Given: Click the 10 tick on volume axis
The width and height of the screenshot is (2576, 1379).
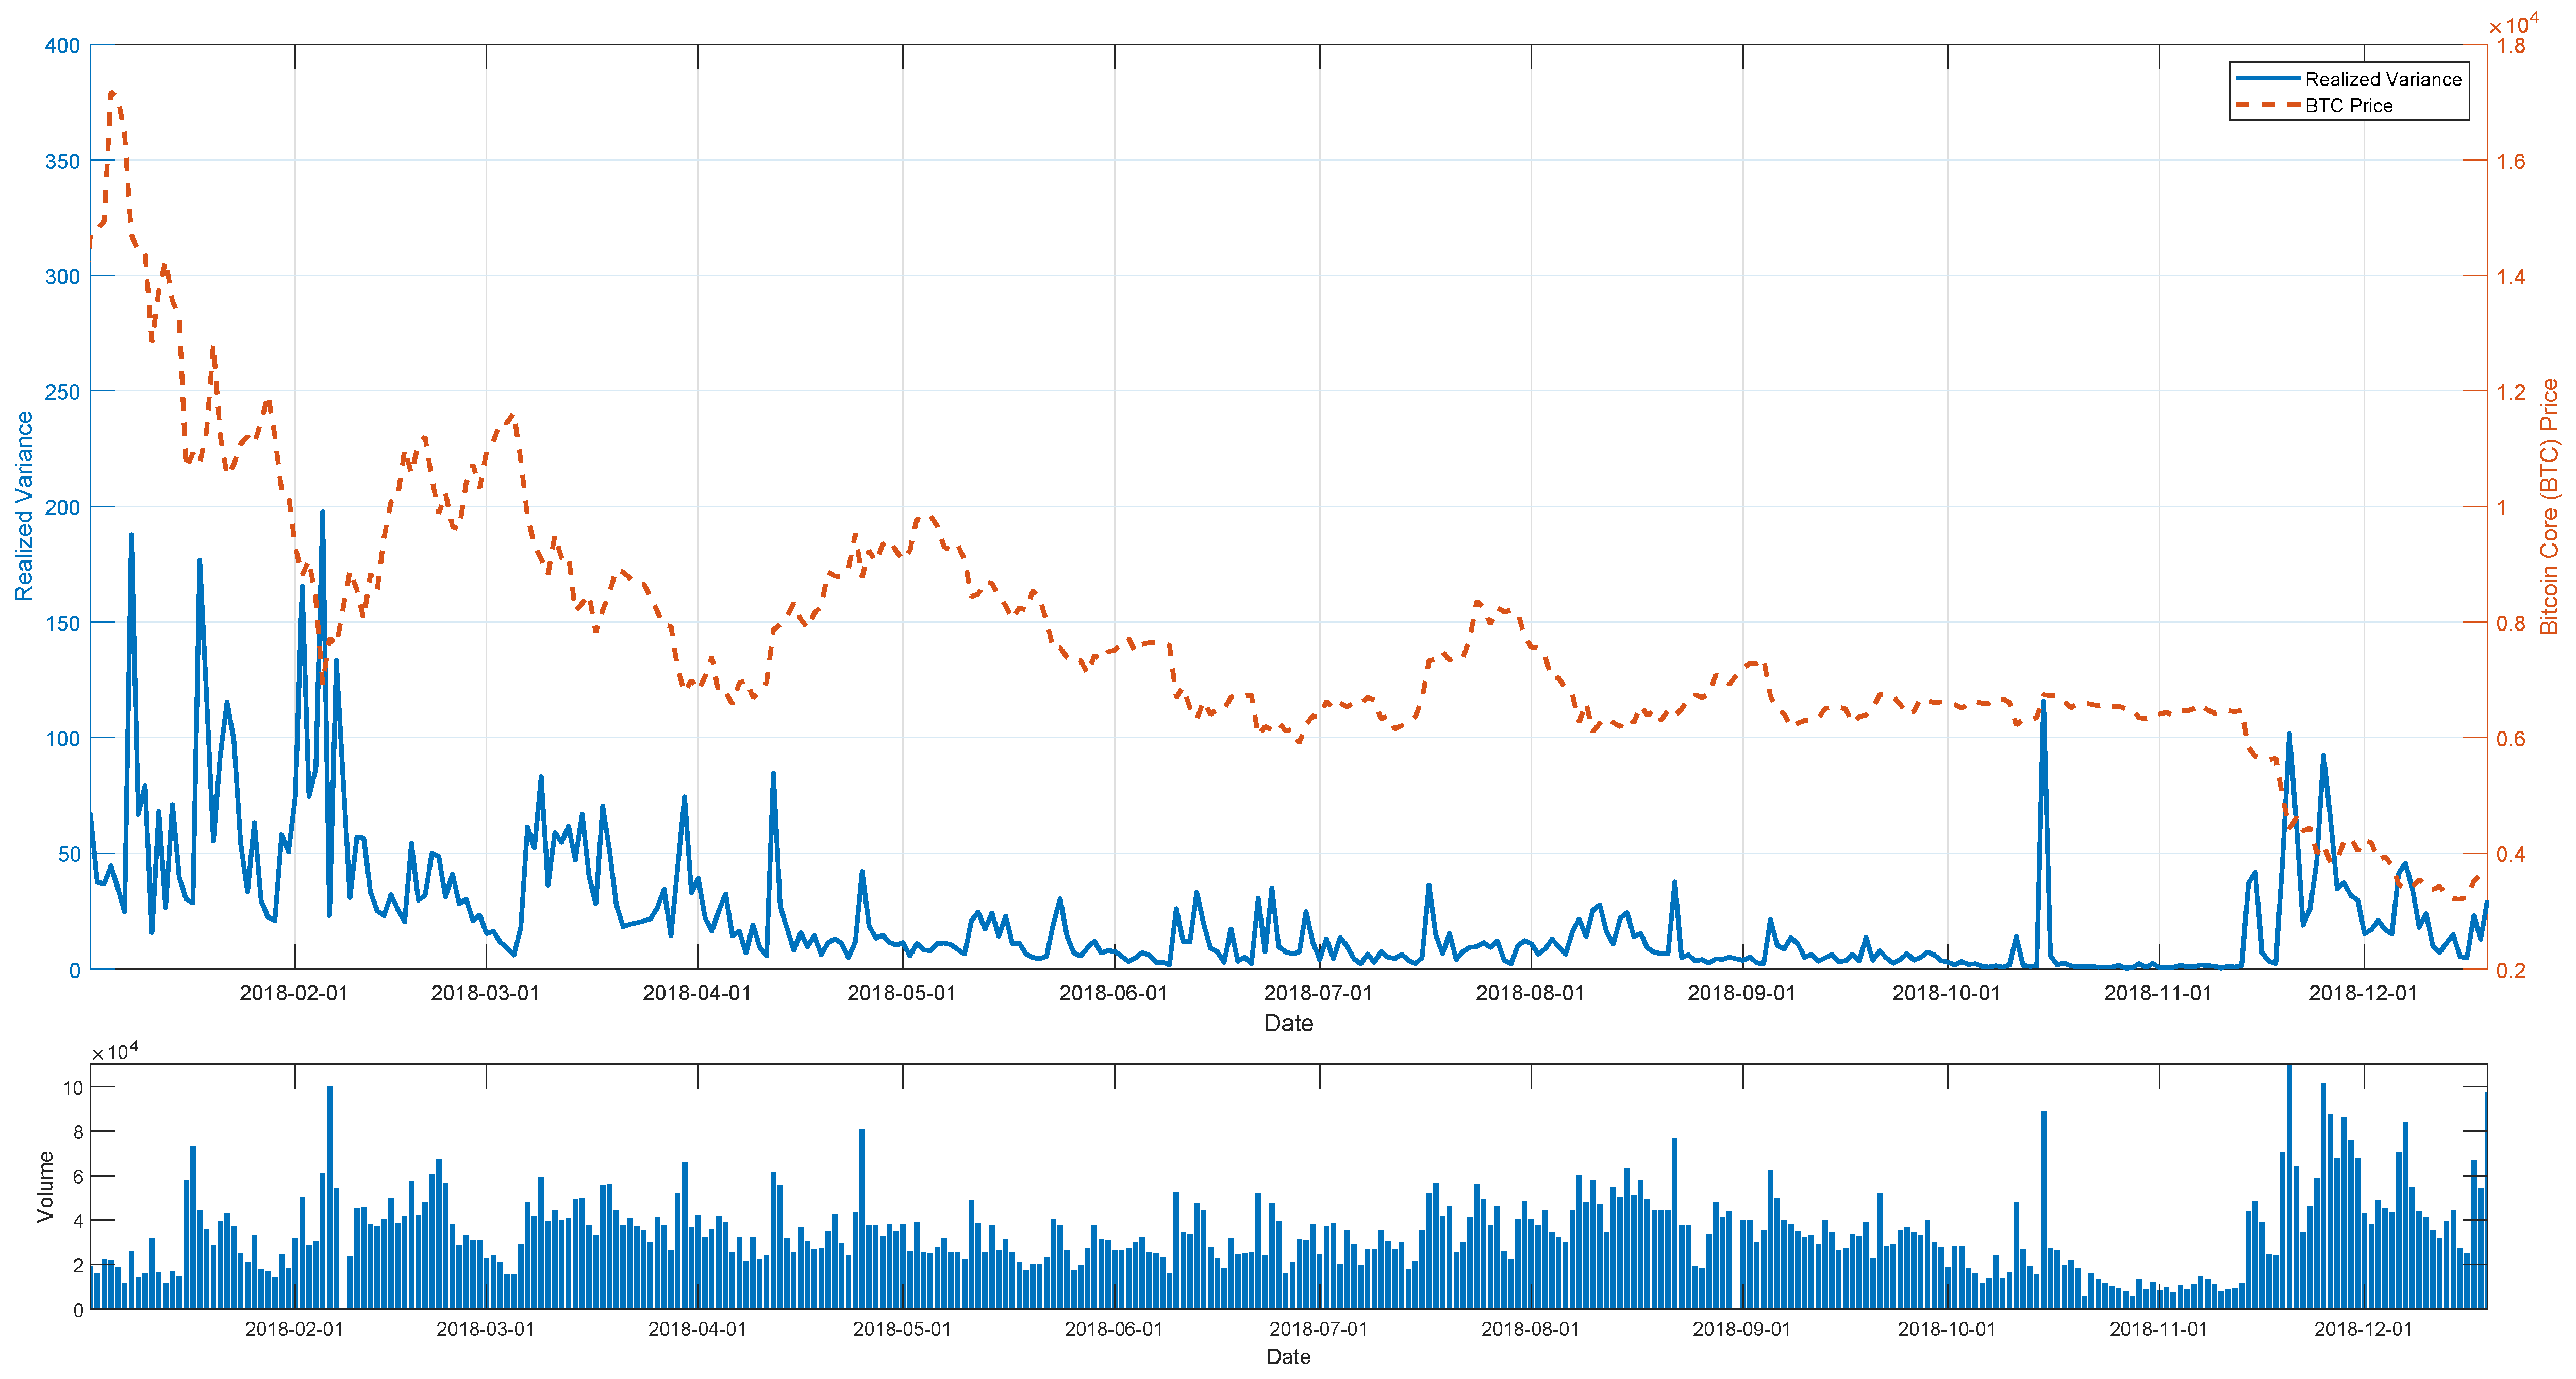Looking at the screenshot, I should (73, 1087).
